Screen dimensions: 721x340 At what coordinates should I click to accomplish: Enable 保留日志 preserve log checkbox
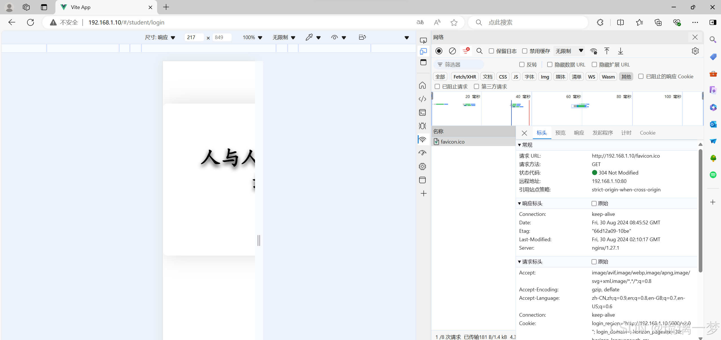491,51
